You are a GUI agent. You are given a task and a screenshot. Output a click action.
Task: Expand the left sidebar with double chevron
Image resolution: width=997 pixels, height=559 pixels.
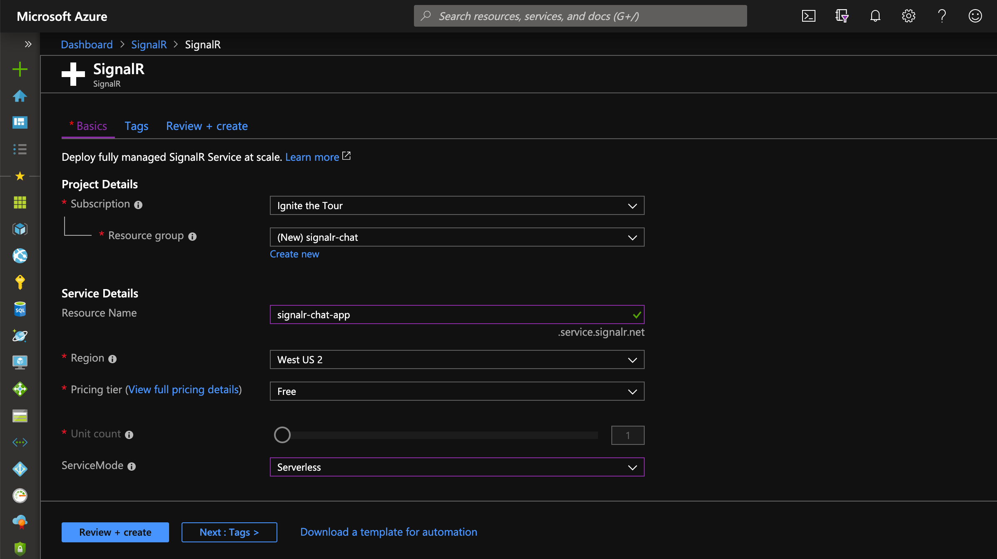[28, 44]
